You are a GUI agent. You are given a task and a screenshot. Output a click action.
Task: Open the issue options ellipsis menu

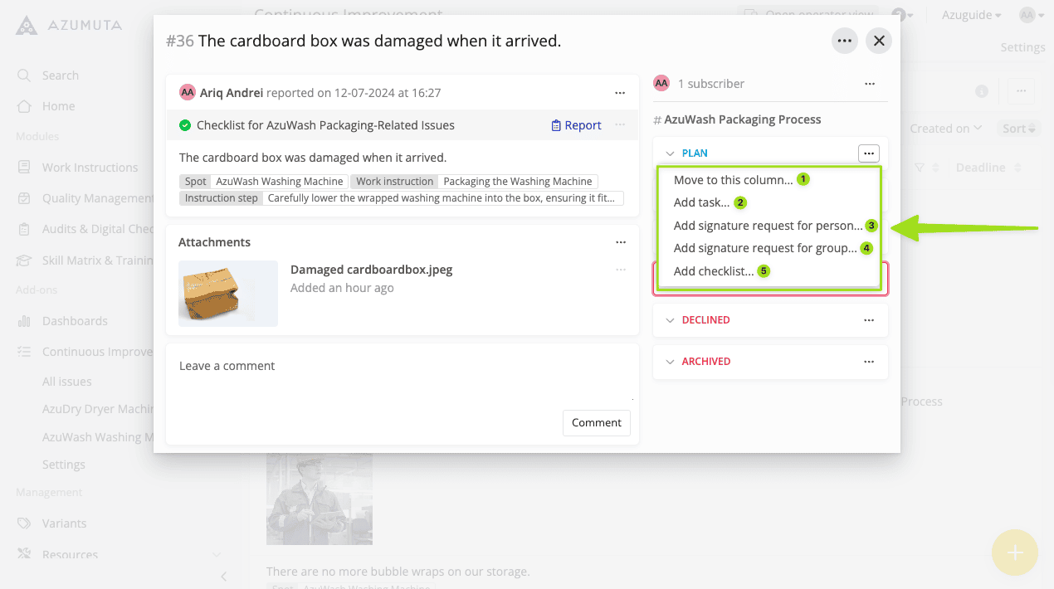pyautogui.click(x=844, y=40)
